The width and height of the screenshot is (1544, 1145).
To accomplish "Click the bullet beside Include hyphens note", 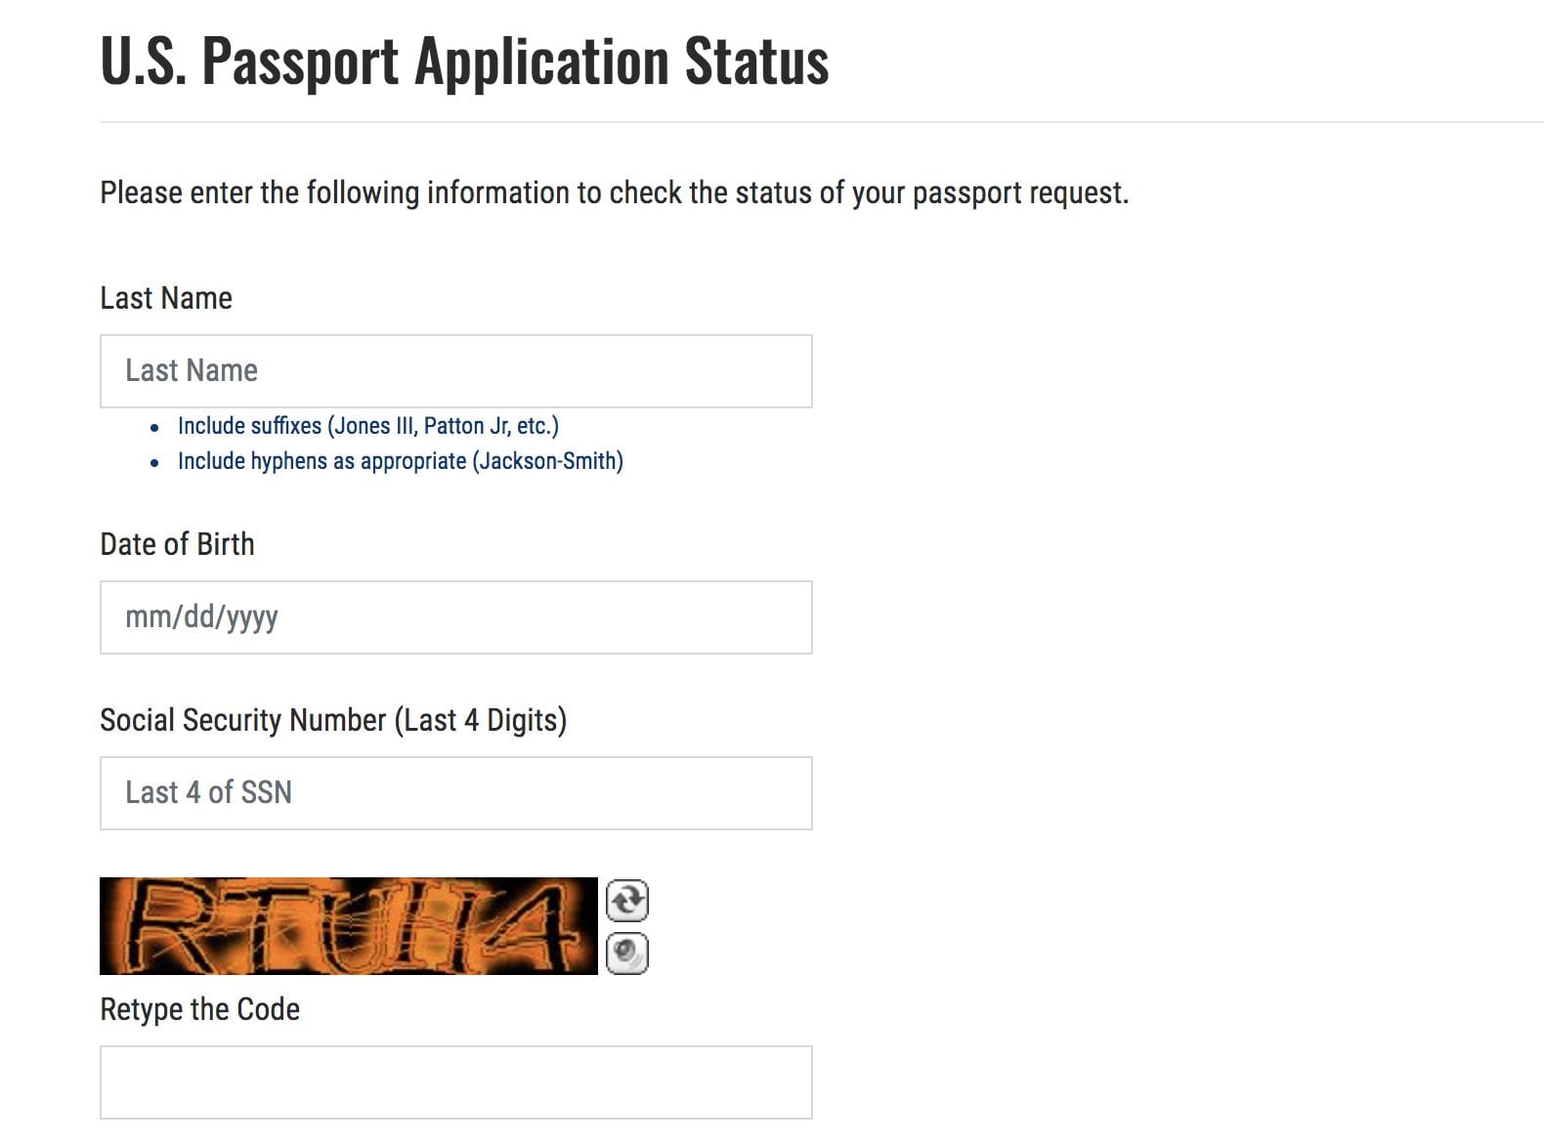I will (x=156, y=462).
